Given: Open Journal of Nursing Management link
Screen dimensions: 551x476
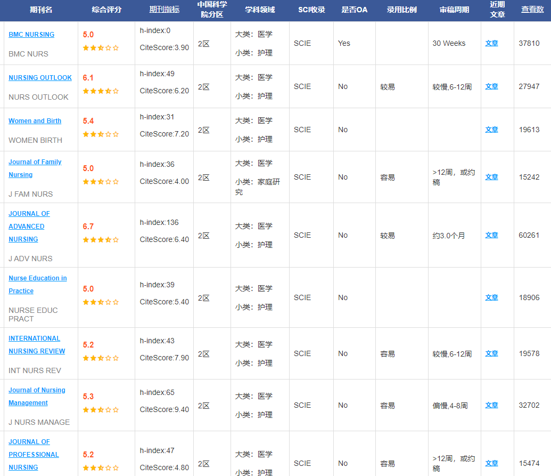Looking at the screenshot, I should tap(37, 390).
